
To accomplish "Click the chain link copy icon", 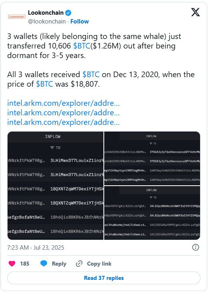I will tap(79, 264).
